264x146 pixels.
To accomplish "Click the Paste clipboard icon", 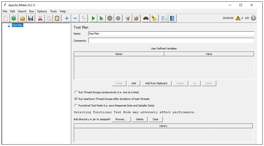I will 57,18.
